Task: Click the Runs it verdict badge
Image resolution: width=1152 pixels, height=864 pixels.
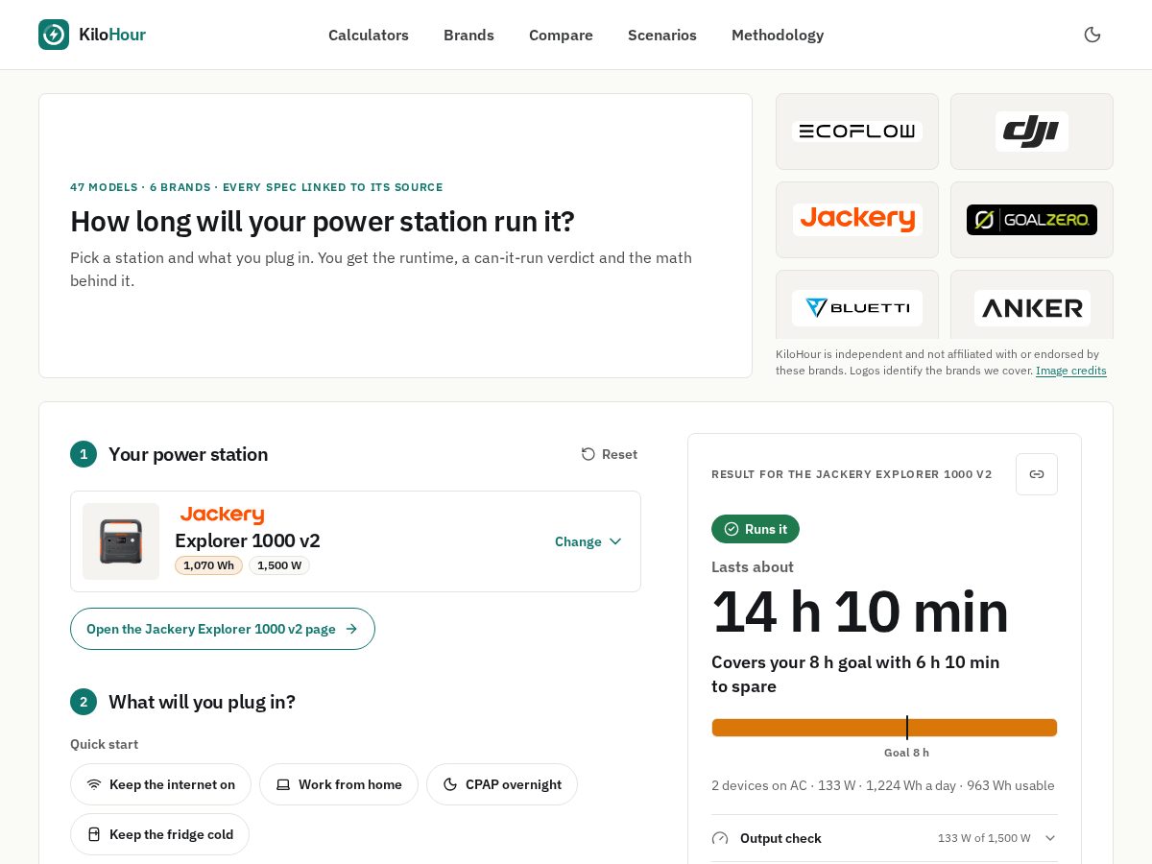Action: tap(756, 529)
